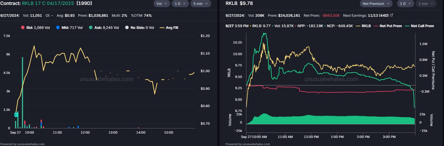Click Powered by unusualwhales.com under RKLB chart
The height and width of the screenshot is (146, 444).
(248, 144)
